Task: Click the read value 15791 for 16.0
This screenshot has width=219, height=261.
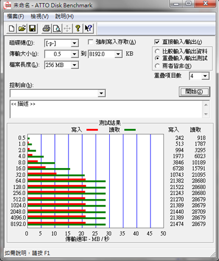Action: (199, 169)
